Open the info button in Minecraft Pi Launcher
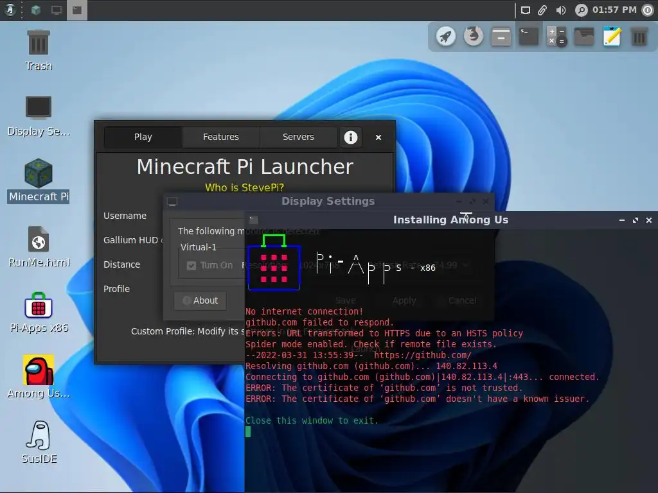658x493 pixels. pos(351,137)
